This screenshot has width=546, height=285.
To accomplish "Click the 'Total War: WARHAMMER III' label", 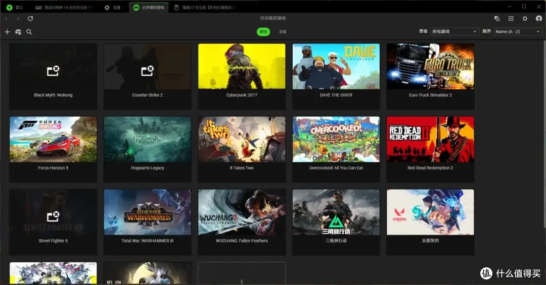I will click(x=147, y=241).
